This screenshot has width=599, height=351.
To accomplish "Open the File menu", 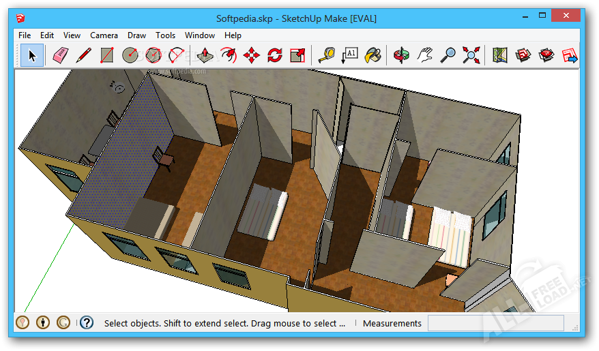I will tap(25, 35).
